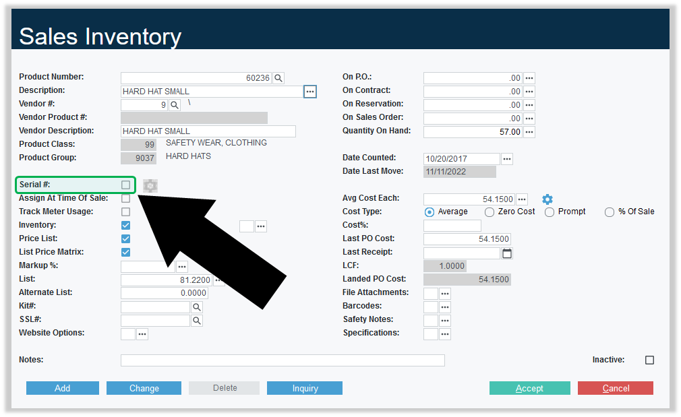Click the Alternate List field 0.0000
The height and width of the screenshot is (417, 681).
[x=164, y=293]
